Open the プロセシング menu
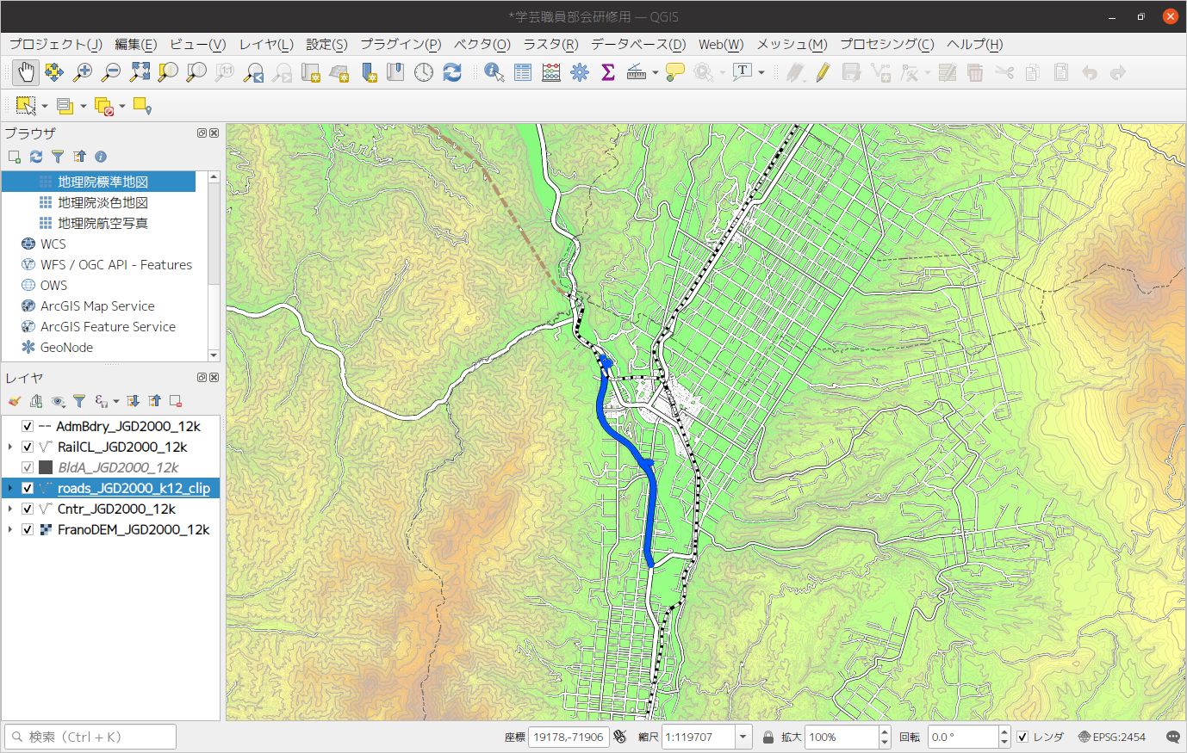The image size is (1187, 753). [x=887, y=44]
